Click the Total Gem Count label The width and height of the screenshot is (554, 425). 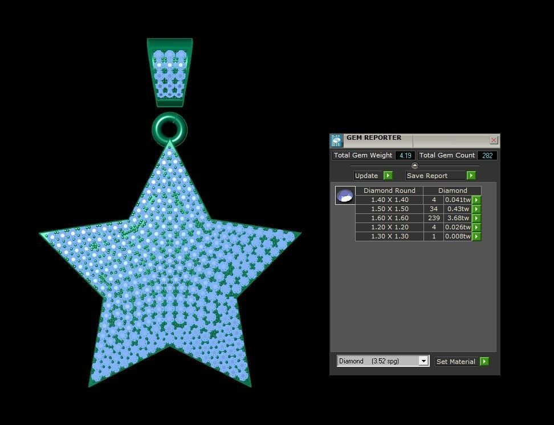coord(447,155)
